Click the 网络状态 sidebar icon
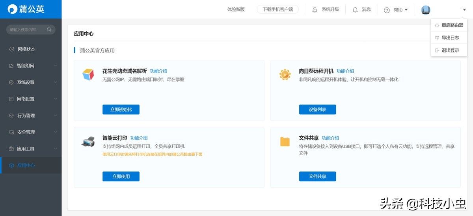This screenshot has height=216, width=473. 11,49
